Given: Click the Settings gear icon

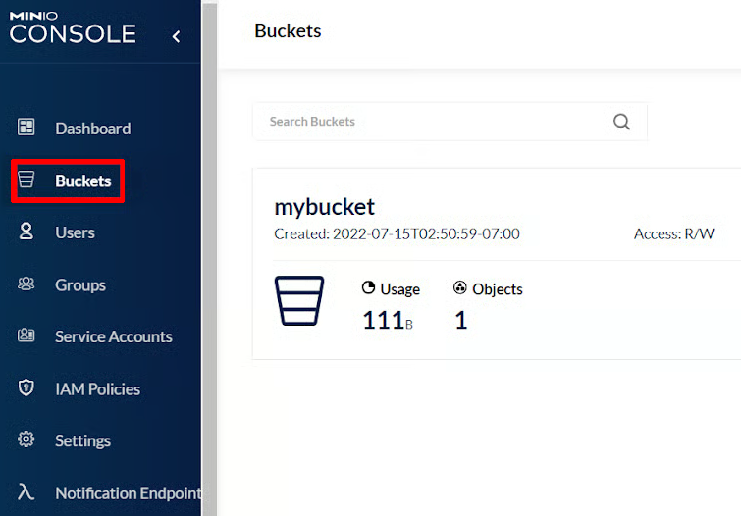Looking at the screenshot, I should pyautogui.click(x=26, y=440).
